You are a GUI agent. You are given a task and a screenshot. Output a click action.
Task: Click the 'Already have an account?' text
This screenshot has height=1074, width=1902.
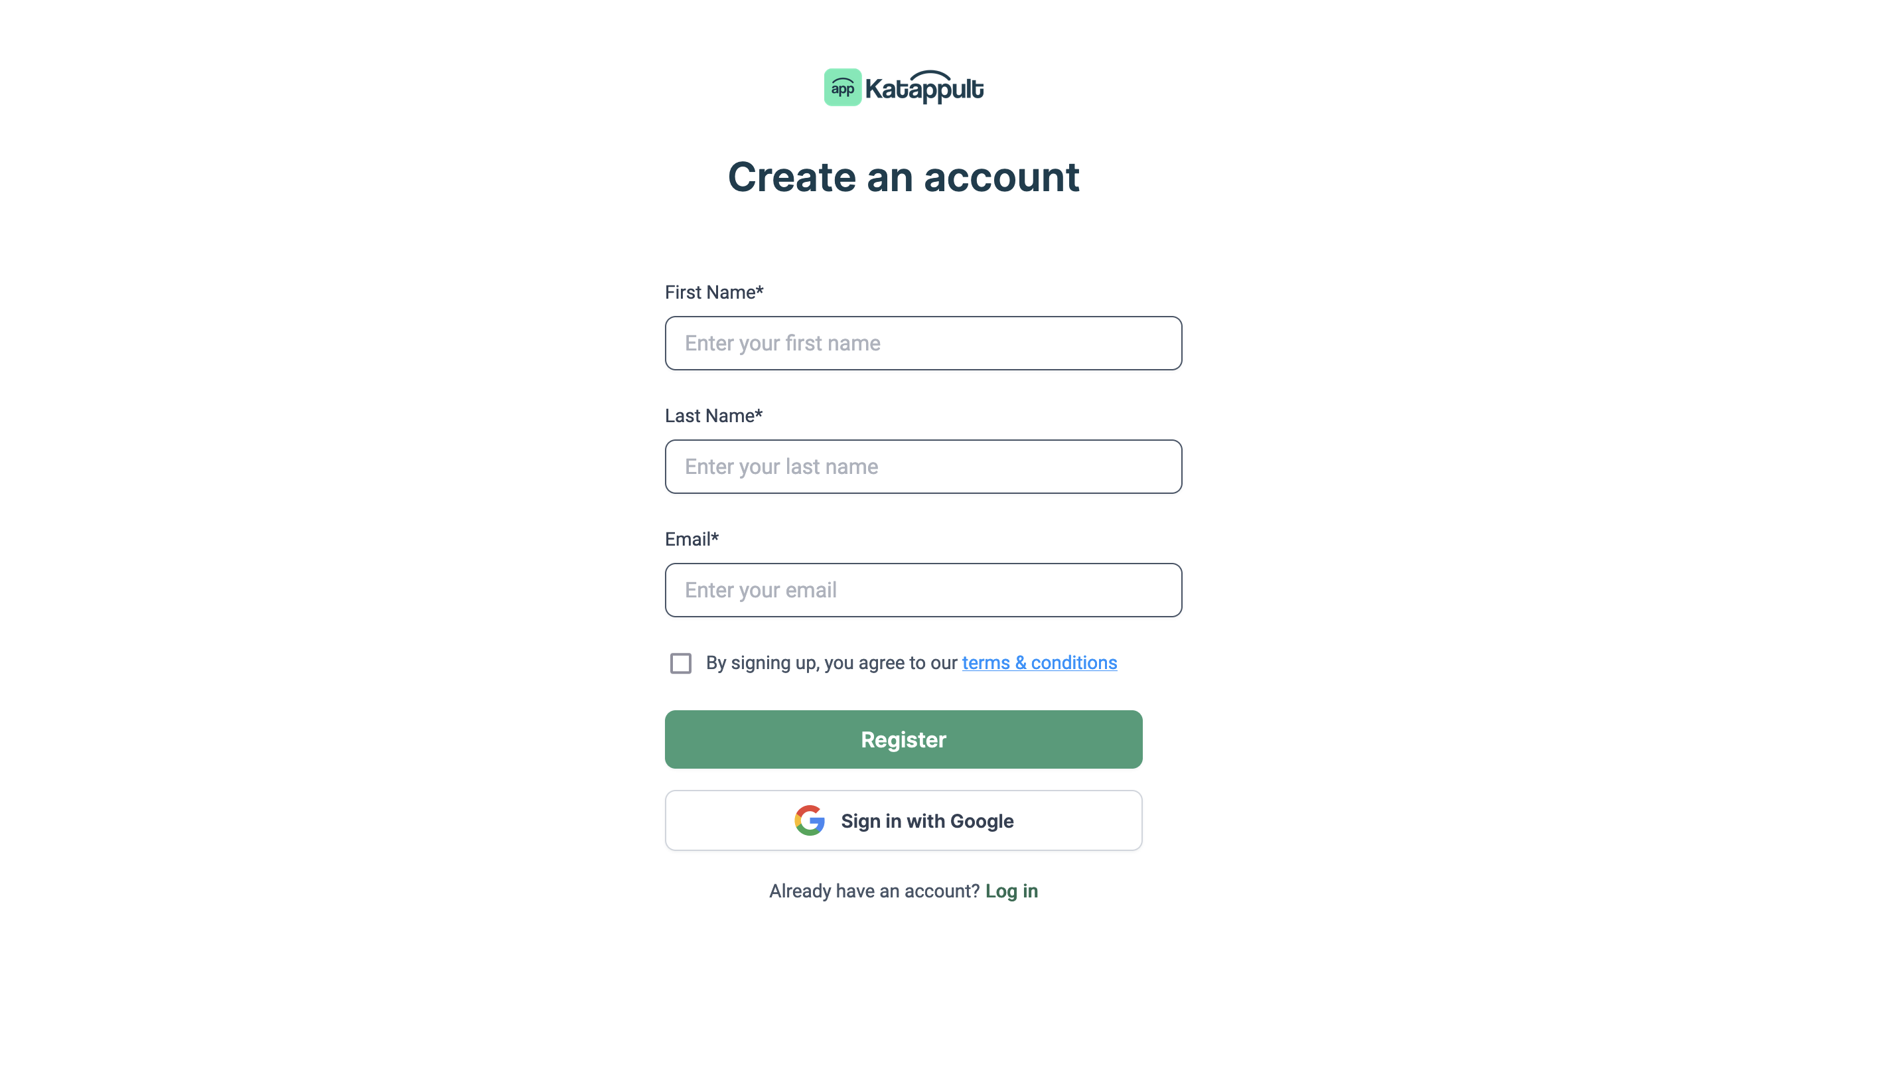tap(874, 891)
